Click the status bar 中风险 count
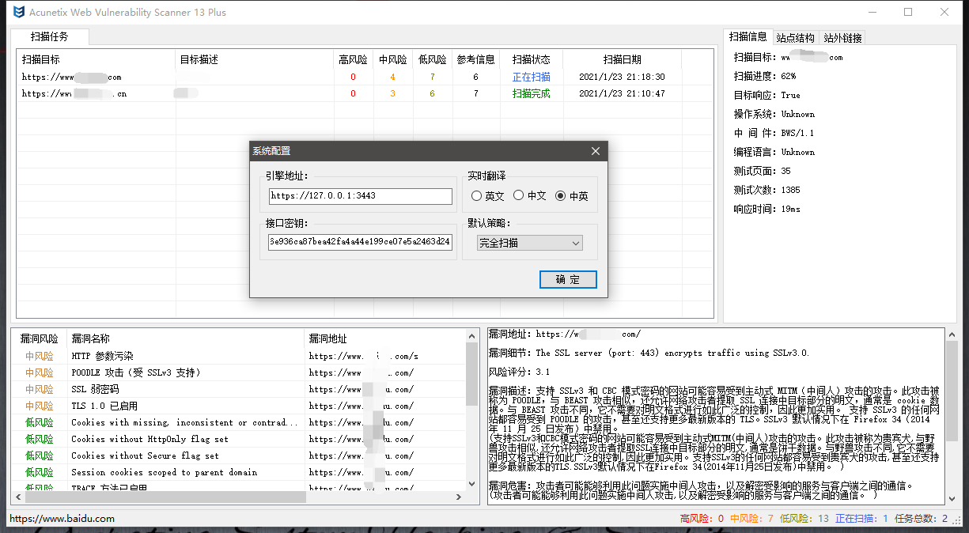The image size is (969, 533). 751,519
